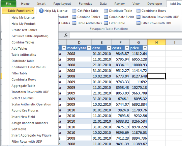Screen dimensions: 182x146
Task: Click the Distribute Table ribbon icon
Action: click(106, 11)
